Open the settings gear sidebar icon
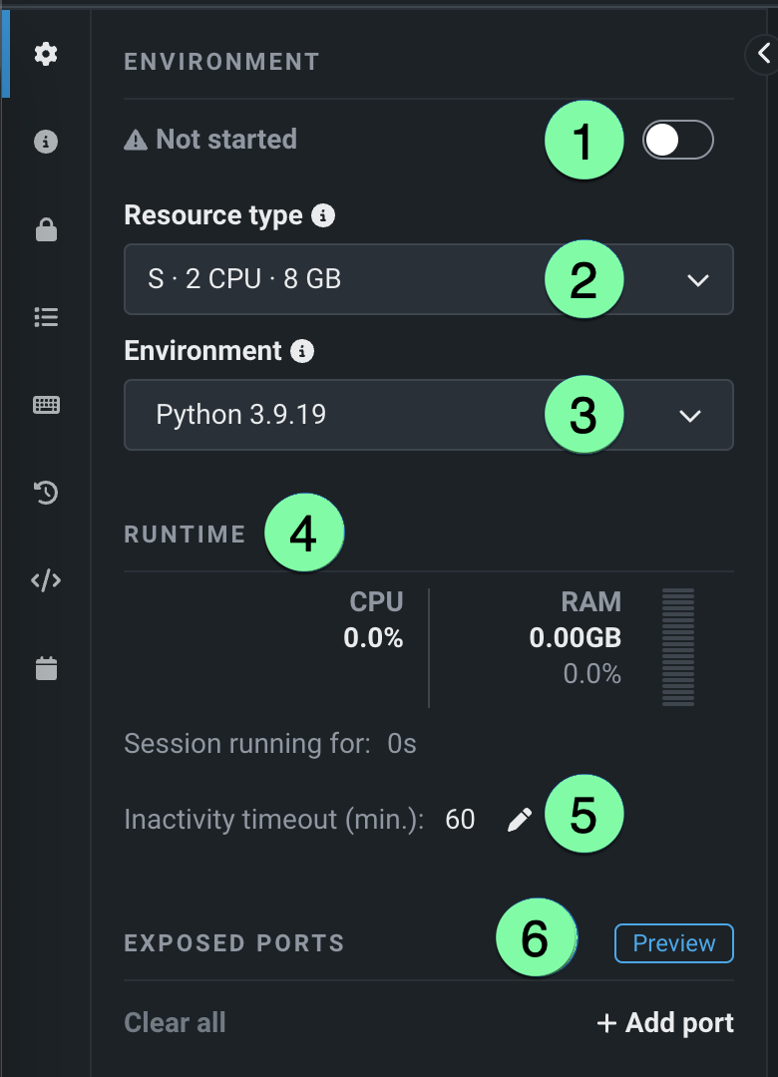This screenshot has width=778, height=1077. (46, 55)
